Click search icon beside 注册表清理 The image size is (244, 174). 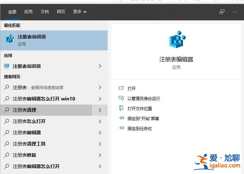[x=7, y=110]
